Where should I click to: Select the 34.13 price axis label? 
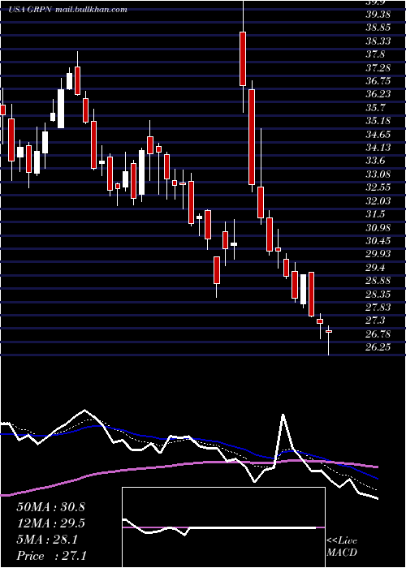378,148
